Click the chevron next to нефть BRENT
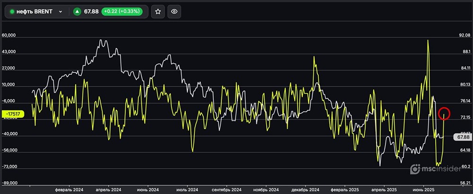Image resolution: width=473 pixels, height=194 pixels. [x=61, y=11]
